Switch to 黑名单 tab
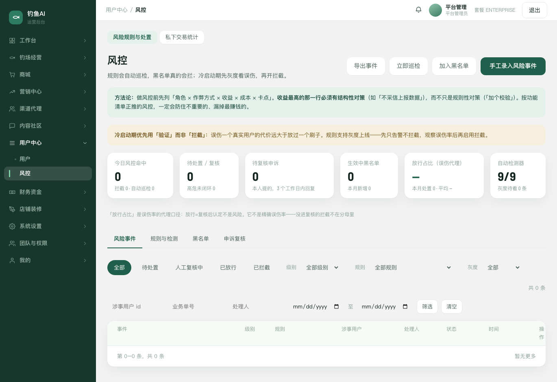The image size is (557, 382). 201,239
